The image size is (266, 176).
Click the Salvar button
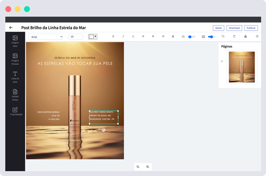[x=218, y=28]
